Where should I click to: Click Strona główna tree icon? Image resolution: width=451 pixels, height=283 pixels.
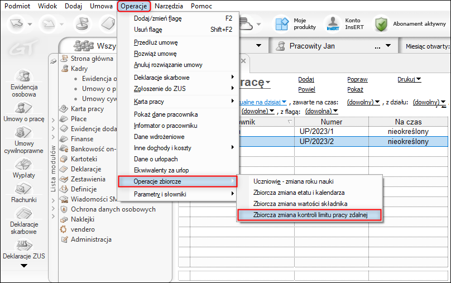[64, 59]
